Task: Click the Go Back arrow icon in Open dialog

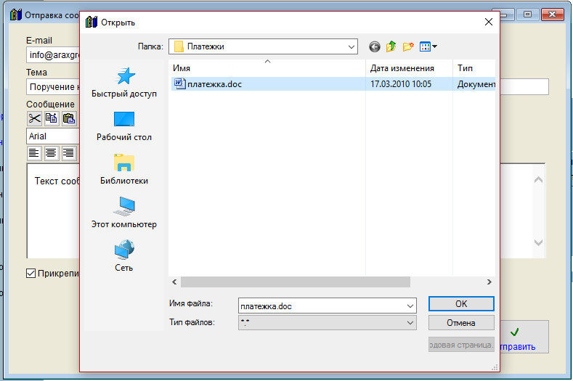Action: 375,46
